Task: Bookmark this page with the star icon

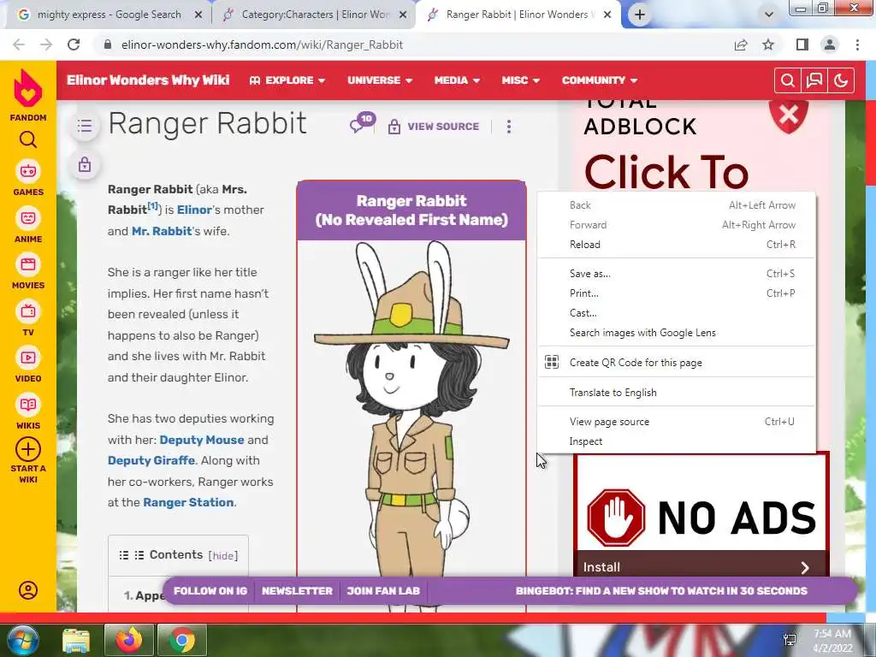Action: click(769, 44)
